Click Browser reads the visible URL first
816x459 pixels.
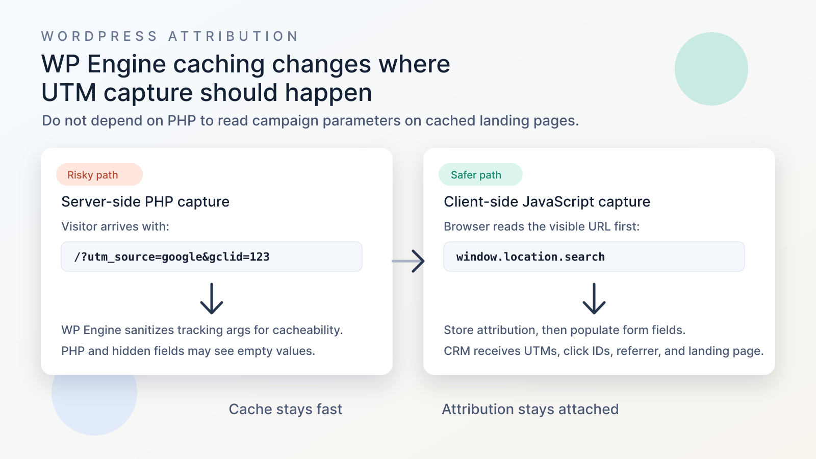pos(542,226)
